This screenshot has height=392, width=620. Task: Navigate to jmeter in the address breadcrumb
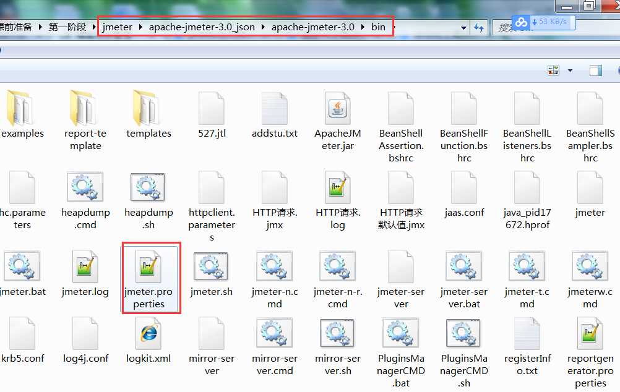click(117, 27)
